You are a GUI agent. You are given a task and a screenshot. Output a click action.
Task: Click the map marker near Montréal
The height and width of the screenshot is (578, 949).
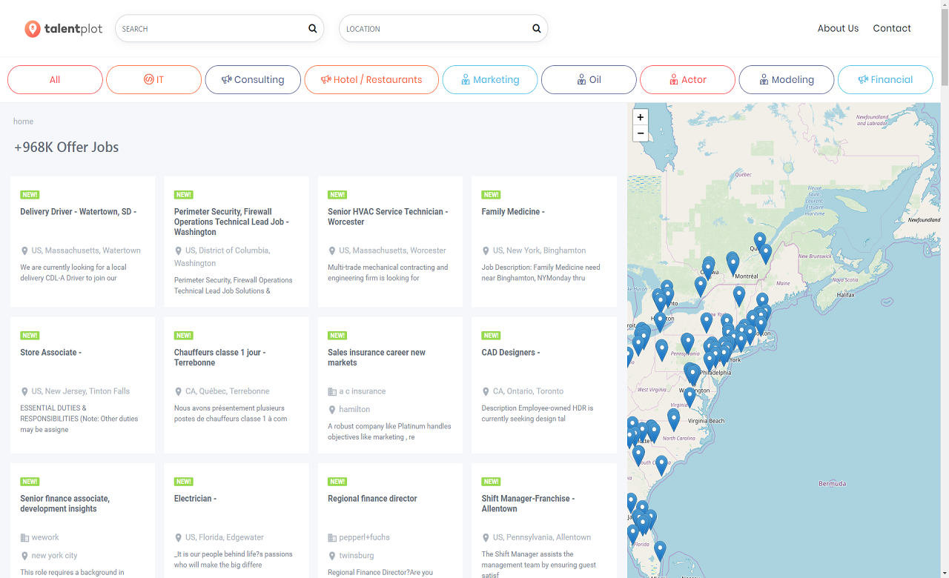(x=733, y=263)
